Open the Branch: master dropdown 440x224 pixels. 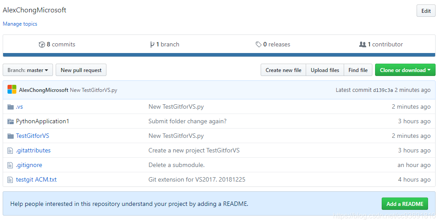click(28, 70)
